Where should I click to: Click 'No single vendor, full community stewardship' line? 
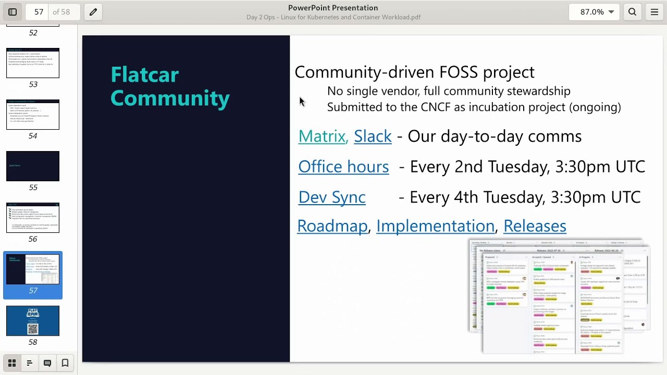[x=449, y=91]
